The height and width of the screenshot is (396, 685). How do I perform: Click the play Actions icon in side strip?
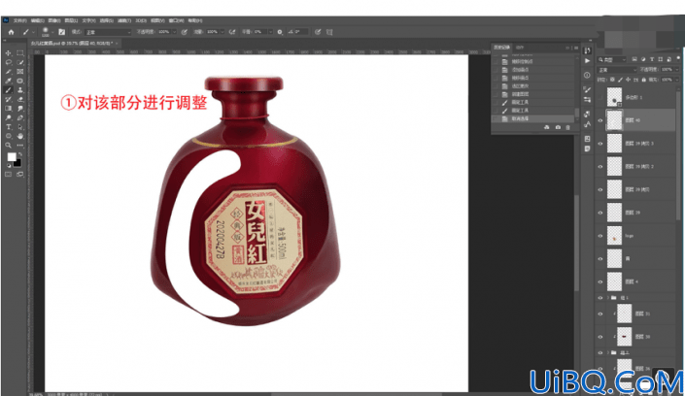pos(587,61)
